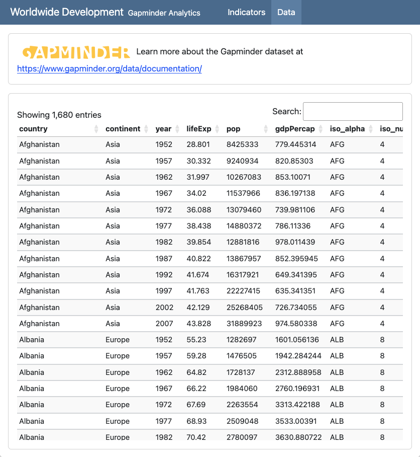Sort table by continent column arrows
This screenshot has height=457, width=420.
(146, 129)
